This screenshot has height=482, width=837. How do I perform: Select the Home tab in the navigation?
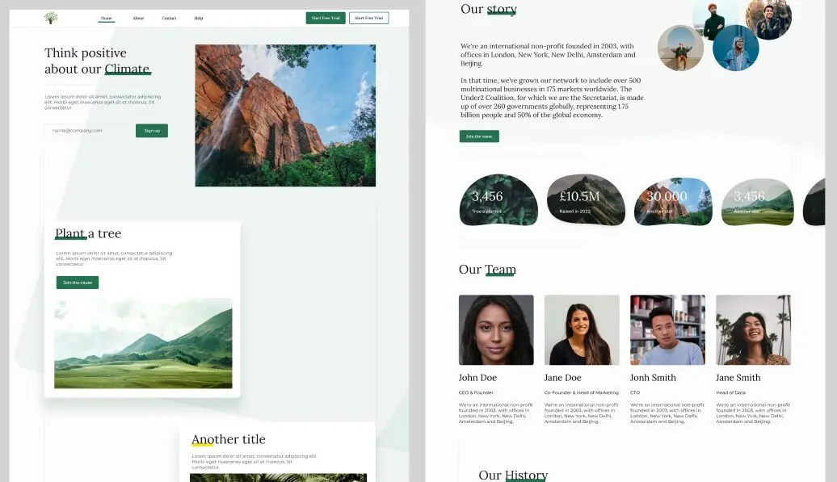click(106, 17)
